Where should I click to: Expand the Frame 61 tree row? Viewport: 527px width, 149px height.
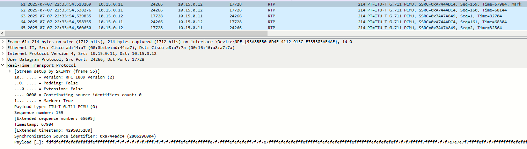point(3,42)
